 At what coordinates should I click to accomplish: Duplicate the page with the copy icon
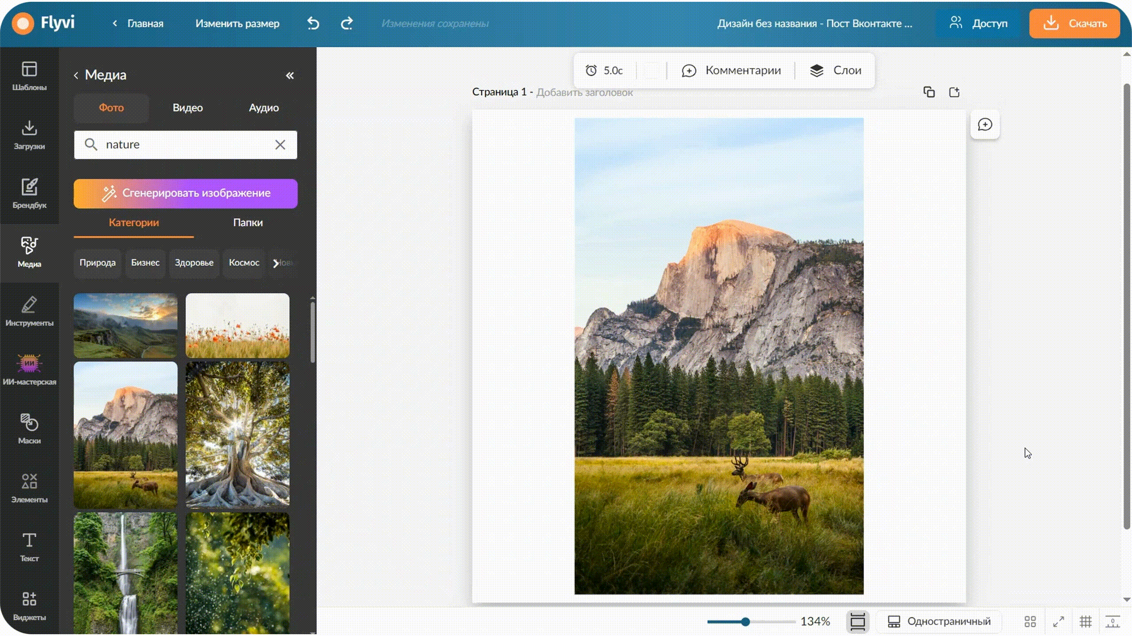point(929,92)
